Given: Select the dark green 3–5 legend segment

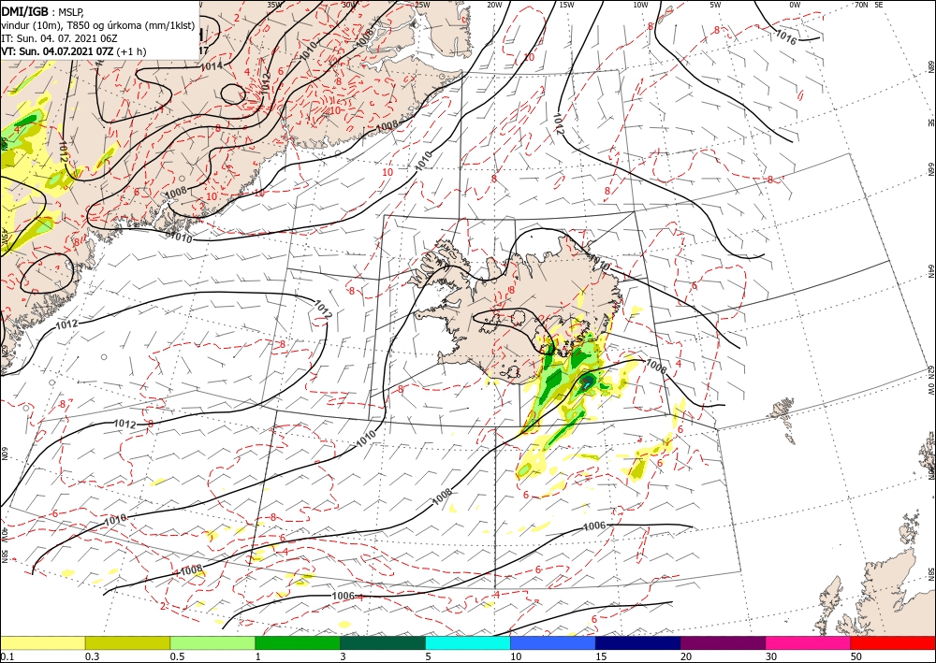Looking at the screenshot, I should pos(383,642).
